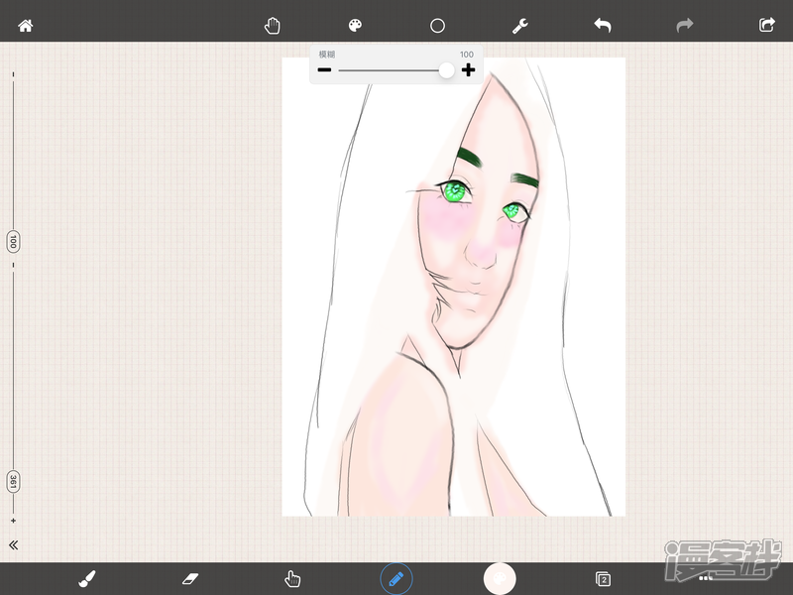Click the 100 size slider handle
The width and height of the screenshot is (793, 595).
(x=13, y=242)
